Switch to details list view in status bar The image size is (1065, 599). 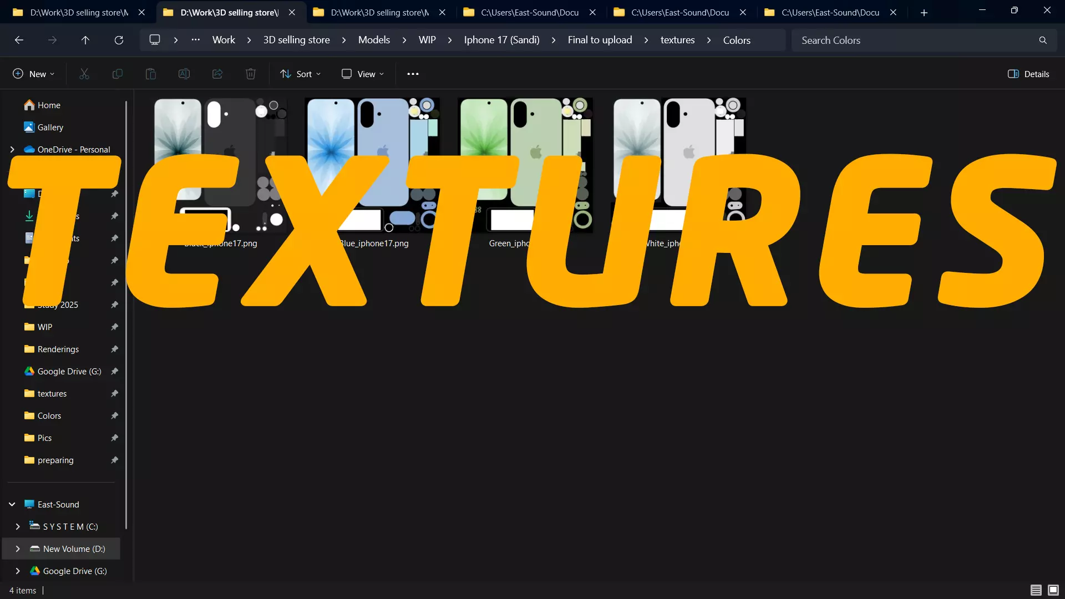[x=1036, y=590]
